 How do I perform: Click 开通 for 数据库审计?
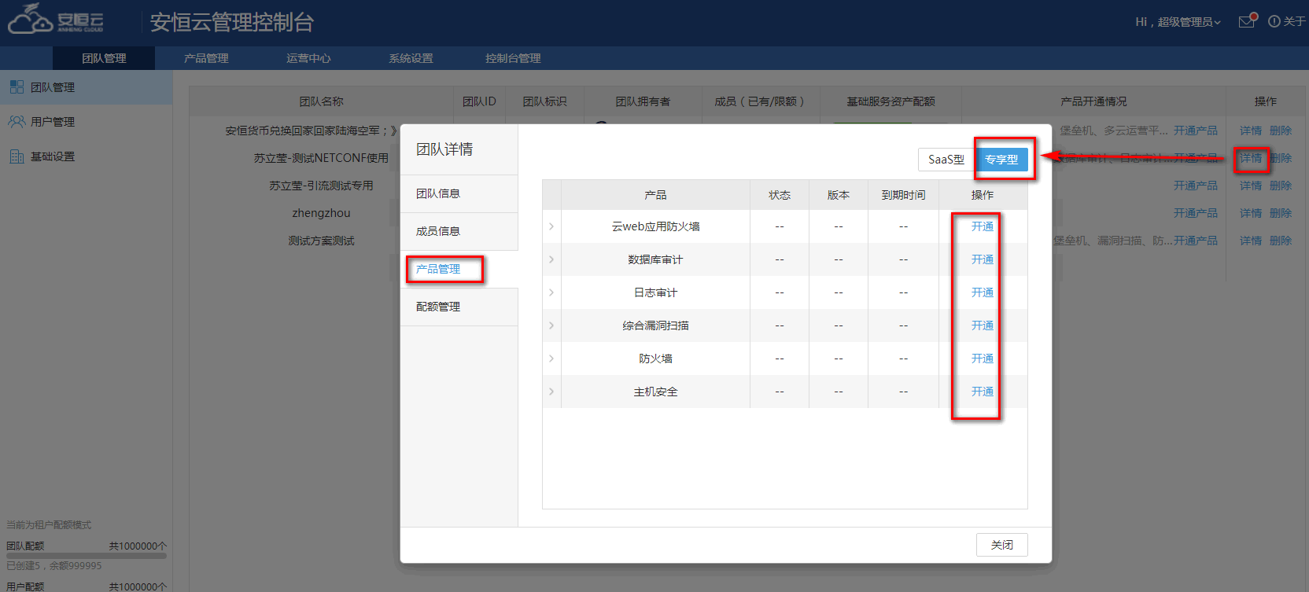[983, 259]
